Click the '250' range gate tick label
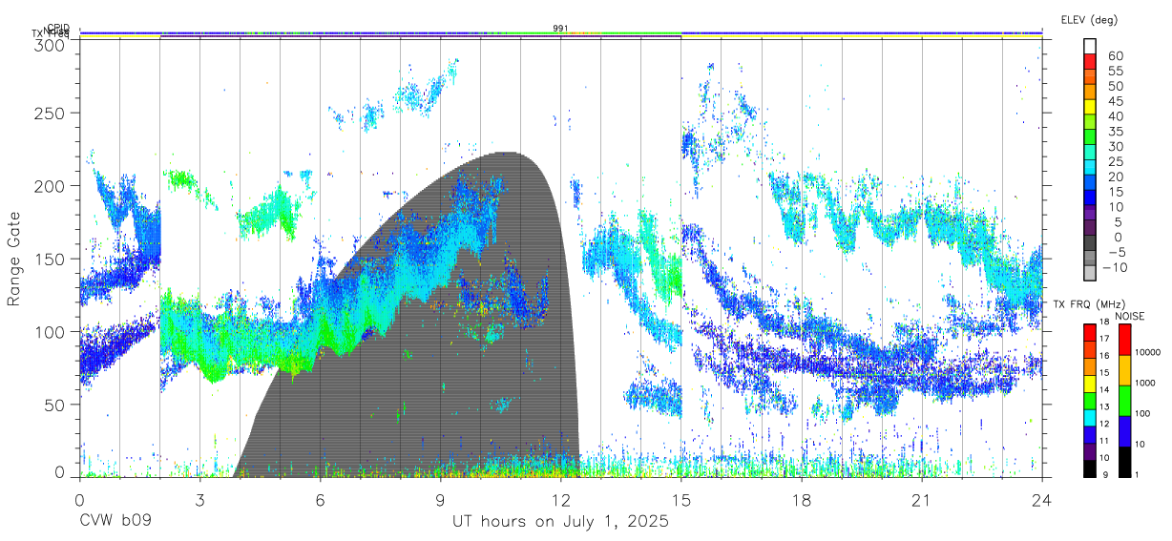Screen dimensions: 1172x541 [x=50, y=113]
